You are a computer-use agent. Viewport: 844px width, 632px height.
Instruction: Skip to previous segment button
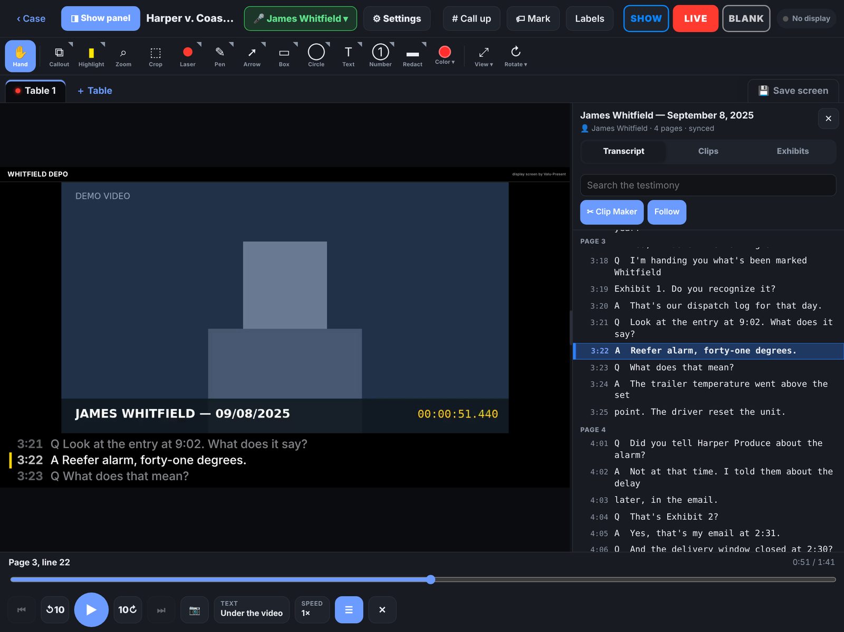[x=22, y=610]
